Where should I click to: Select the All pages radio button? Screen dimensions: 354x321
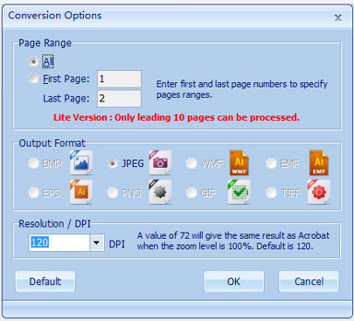pyautogui.click(x=33, y=61)
